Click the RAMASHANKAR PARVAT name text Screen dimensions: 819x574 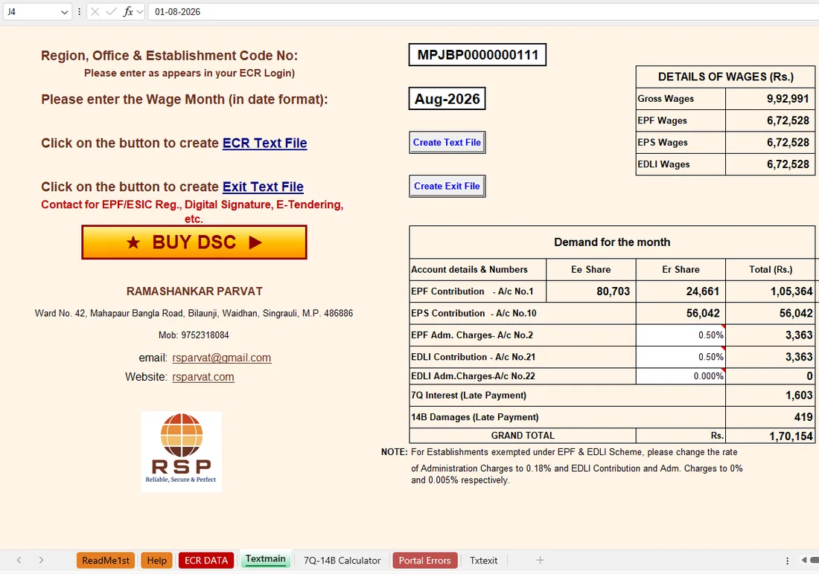pos(194,291)
